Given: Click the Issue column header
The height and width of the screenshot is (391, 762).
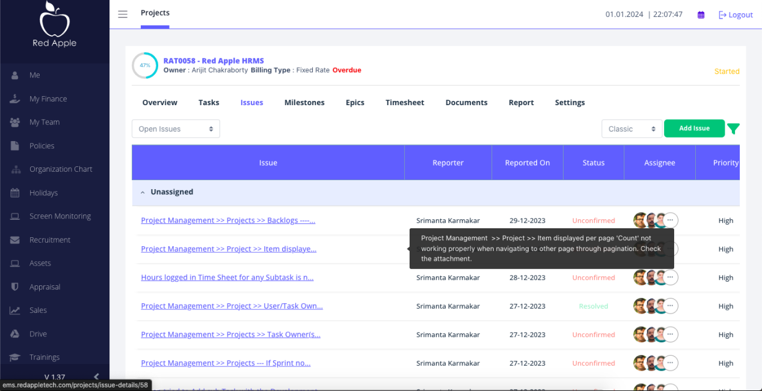Looking at the screenshot, I should 268,163.
